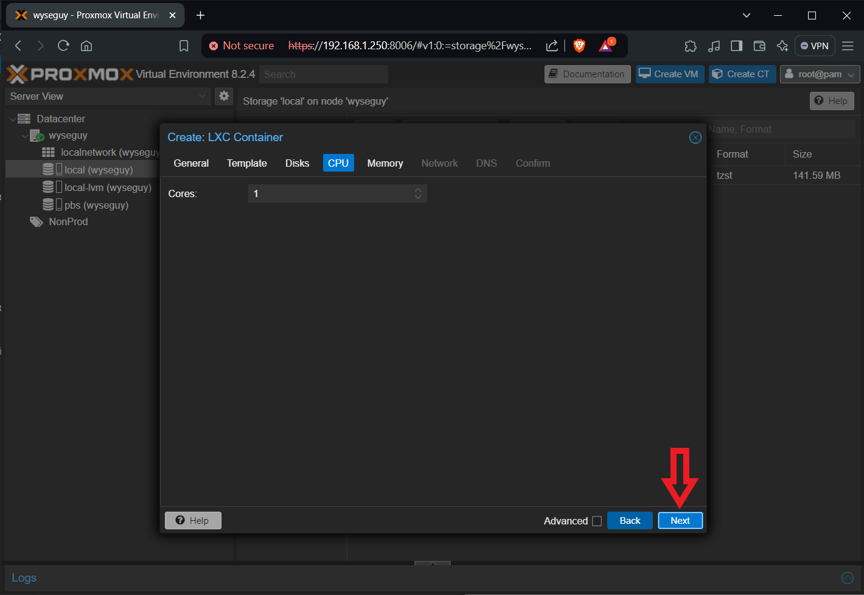This screenshot has width=864, height=595.
Task: Click the Proxmox logo in header
Action: tap(69, 74)
